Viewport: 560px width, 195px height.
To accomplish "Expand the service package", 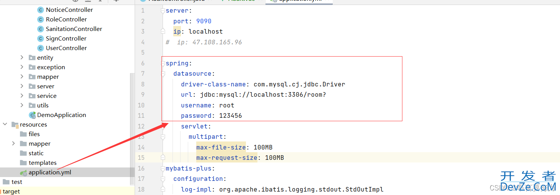I will point(22,96).
